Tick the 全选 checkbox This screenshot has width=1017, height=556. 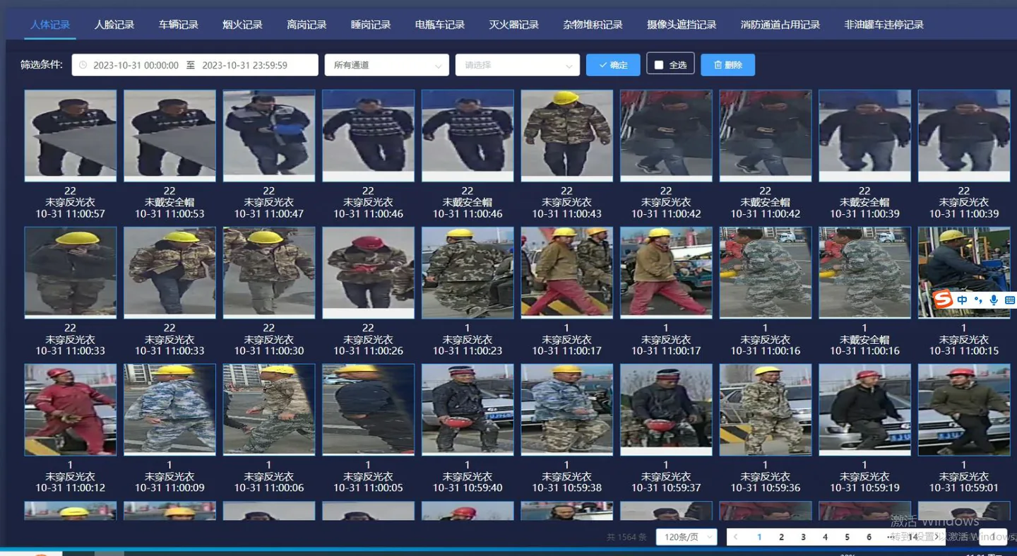tap(659, 65)
